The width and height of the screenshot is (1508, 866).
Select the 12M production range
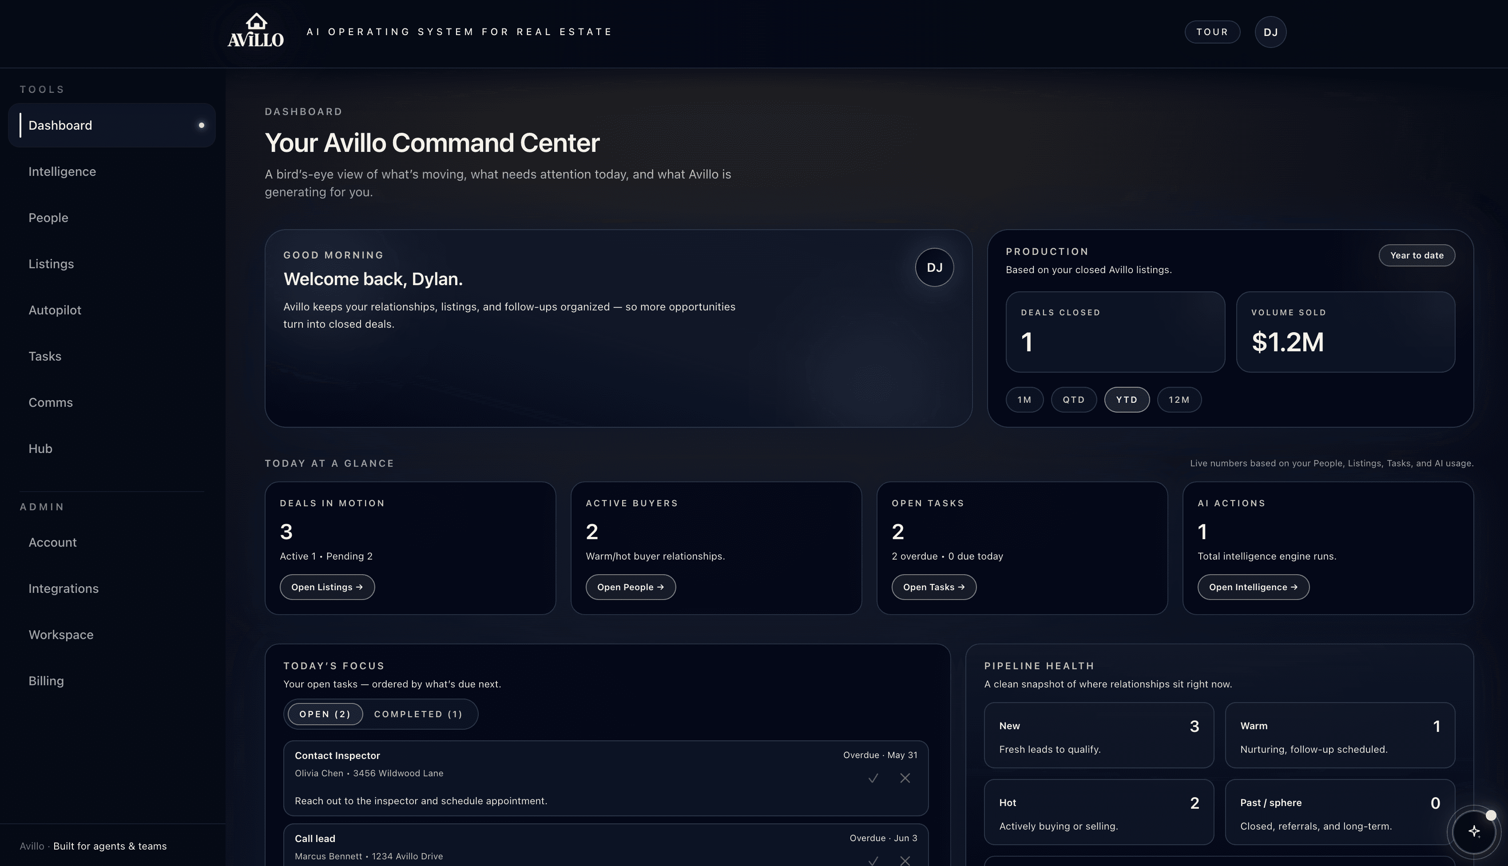click(x=1179, y=400)
